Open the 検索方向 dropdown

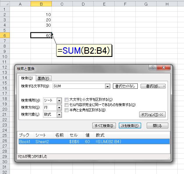tap(59, 107)
